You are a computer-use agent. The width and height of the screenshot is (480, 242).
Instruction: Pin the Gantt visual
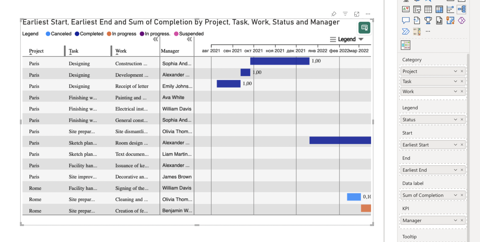coord(334,14)
